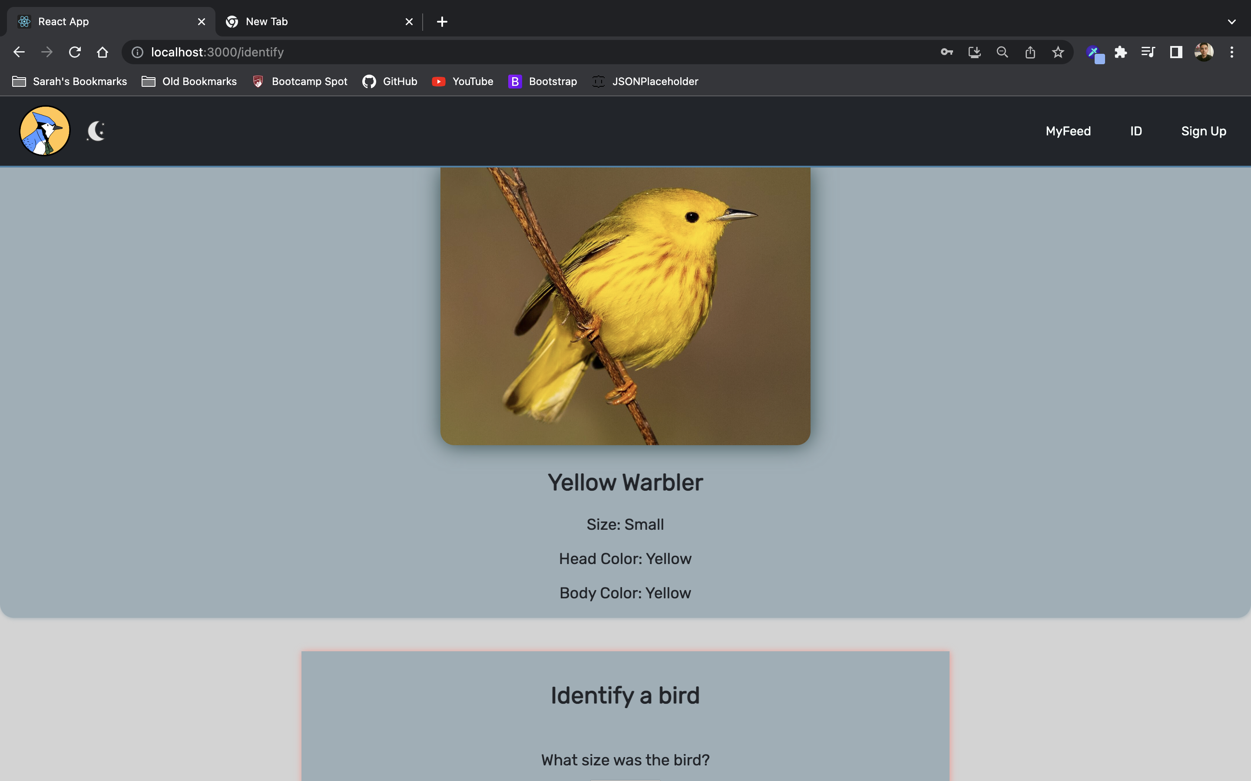Open the Chrome extensions puzzle icon
Screen dimensions: 1251x781
click(1120, 52)
